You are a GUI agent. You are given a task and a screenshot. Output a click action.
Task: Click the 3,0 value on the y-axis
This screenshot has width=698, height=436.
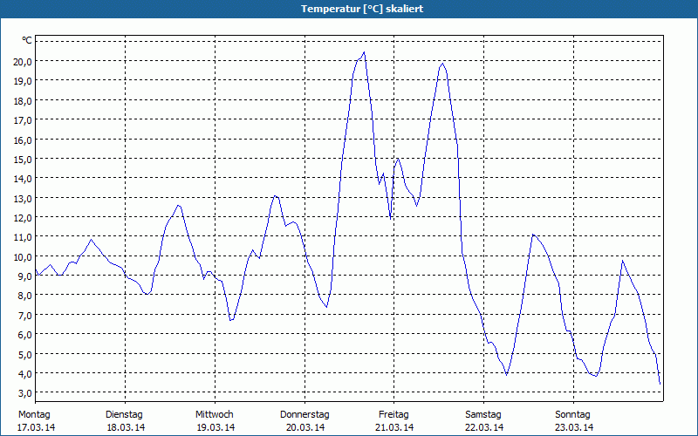coord(24,393)
